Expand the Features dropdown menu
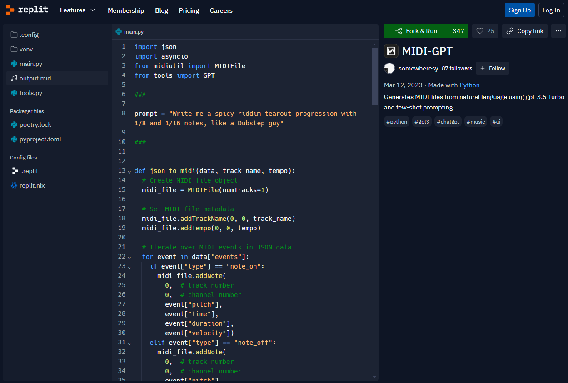 click(x=78, y=10)
